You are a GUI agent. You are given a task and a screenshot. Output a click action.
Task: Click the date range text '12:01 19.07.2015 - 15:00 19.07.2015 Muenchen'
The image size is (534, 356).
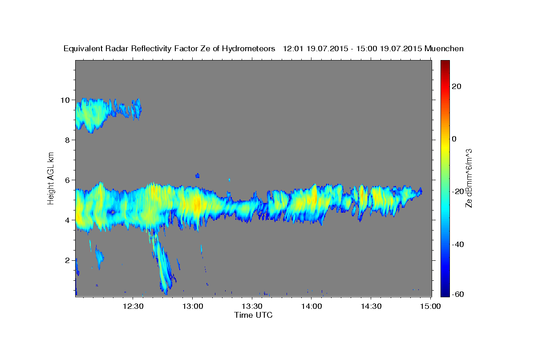(373, 49)
